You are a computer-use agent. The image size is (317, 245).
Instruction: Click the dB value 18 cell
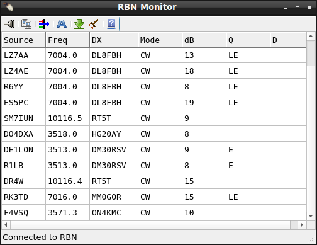pyautogui.click(x=204, y=71)
